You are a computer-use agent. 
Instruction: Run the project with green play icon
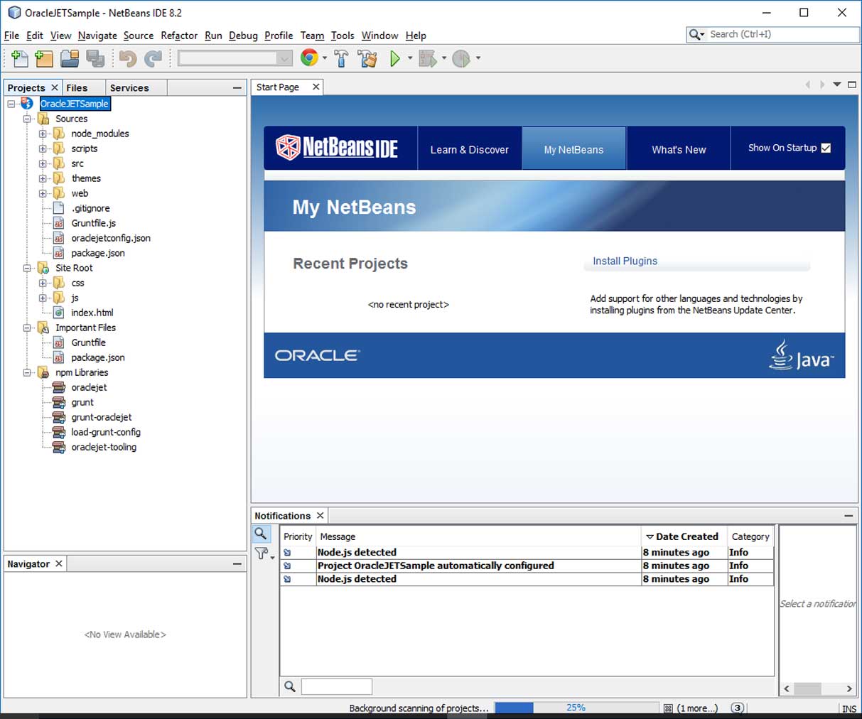click(x=395, y=59)
